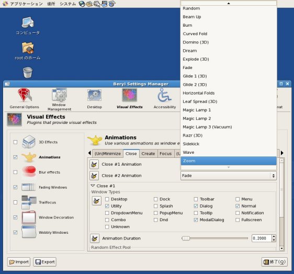
Task: Click the Trailfocus plugin icon
Action: 29,202
